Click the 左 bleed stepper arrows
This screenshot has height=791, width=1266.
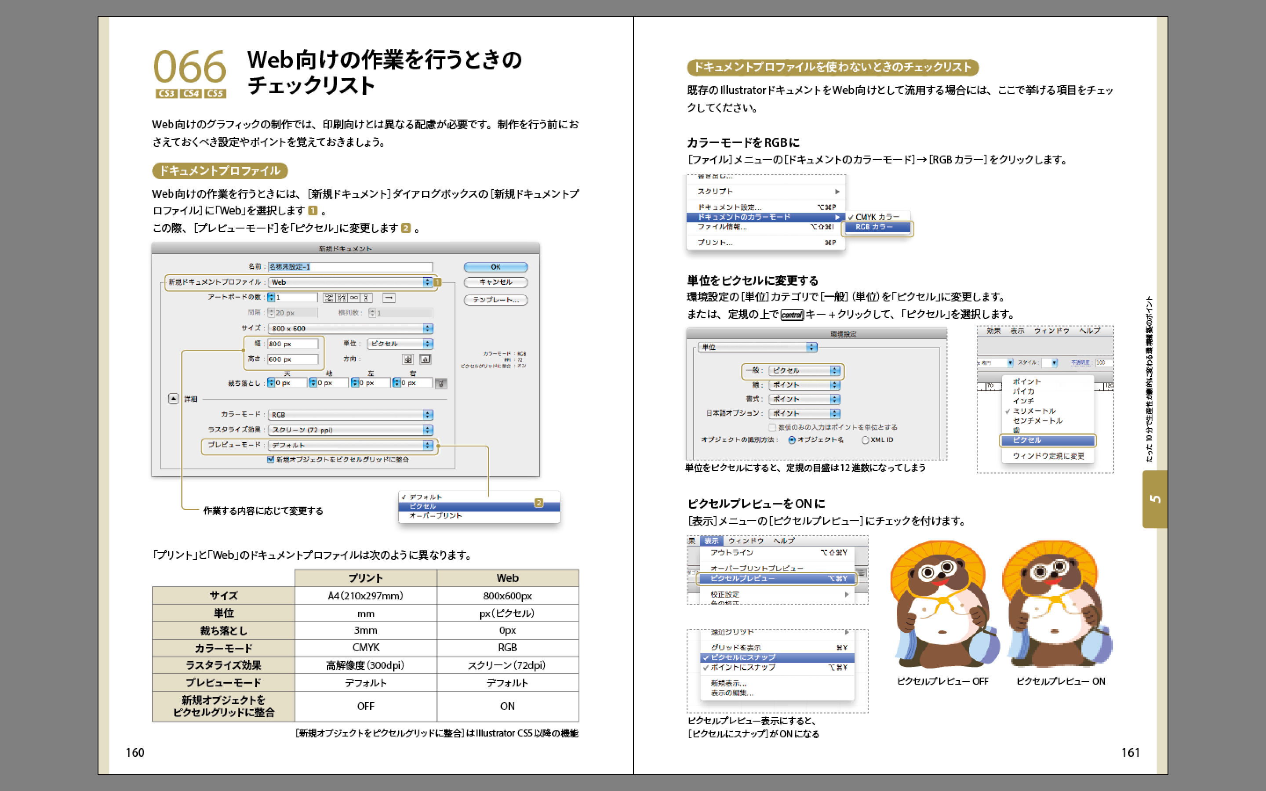click(355, 383)
